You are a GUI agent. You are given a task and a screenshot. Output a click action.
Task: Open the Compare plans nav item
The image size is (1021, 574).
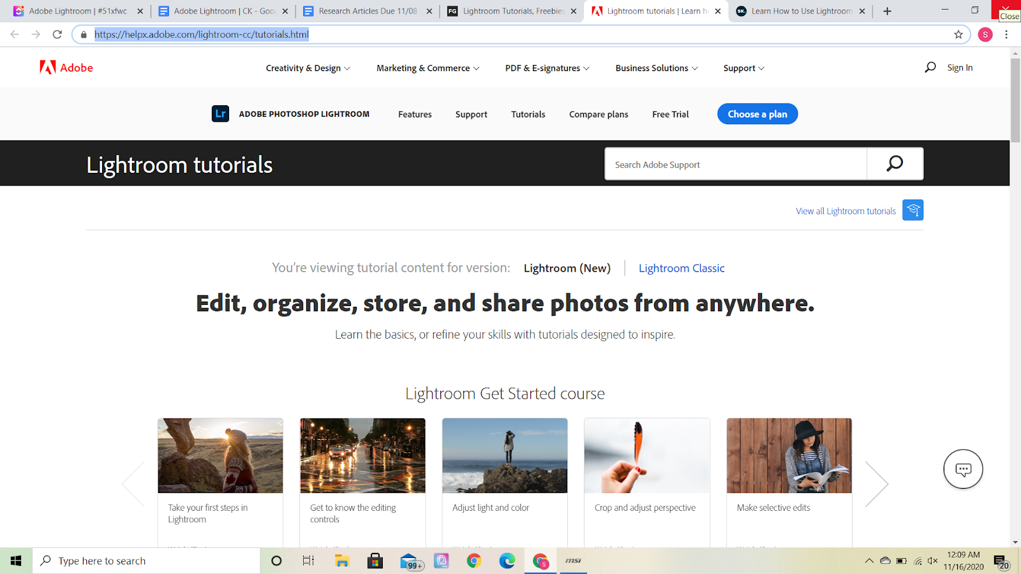click(599, 114)
